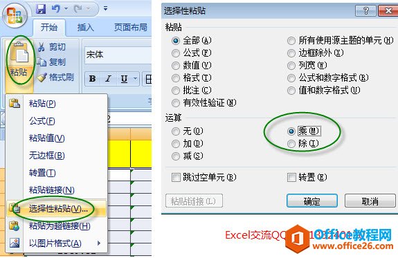Save the workbook with the floppy icon

point(41,9)
